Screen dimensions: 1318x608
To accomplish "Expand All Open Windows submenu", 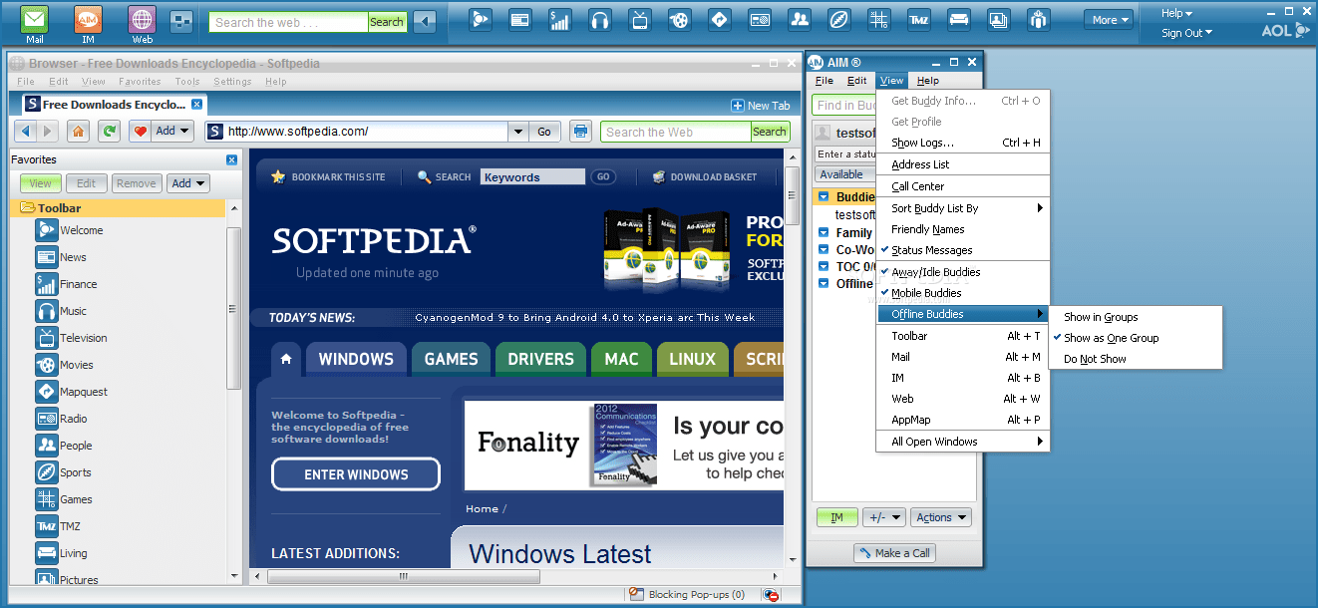I will point(963,442).
